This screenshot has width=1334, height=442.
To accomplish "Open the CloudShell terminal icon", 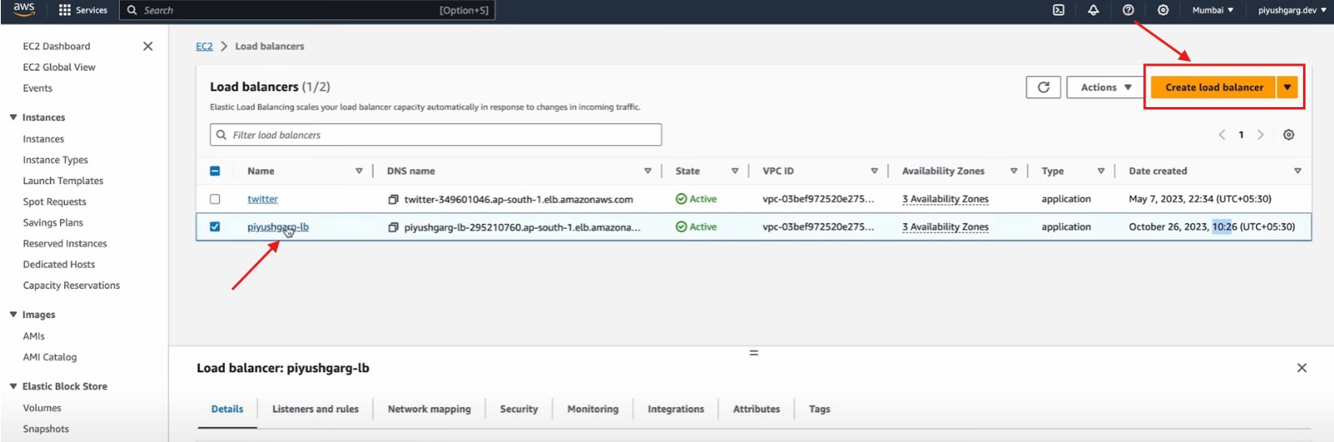I will click(1058, 11).
